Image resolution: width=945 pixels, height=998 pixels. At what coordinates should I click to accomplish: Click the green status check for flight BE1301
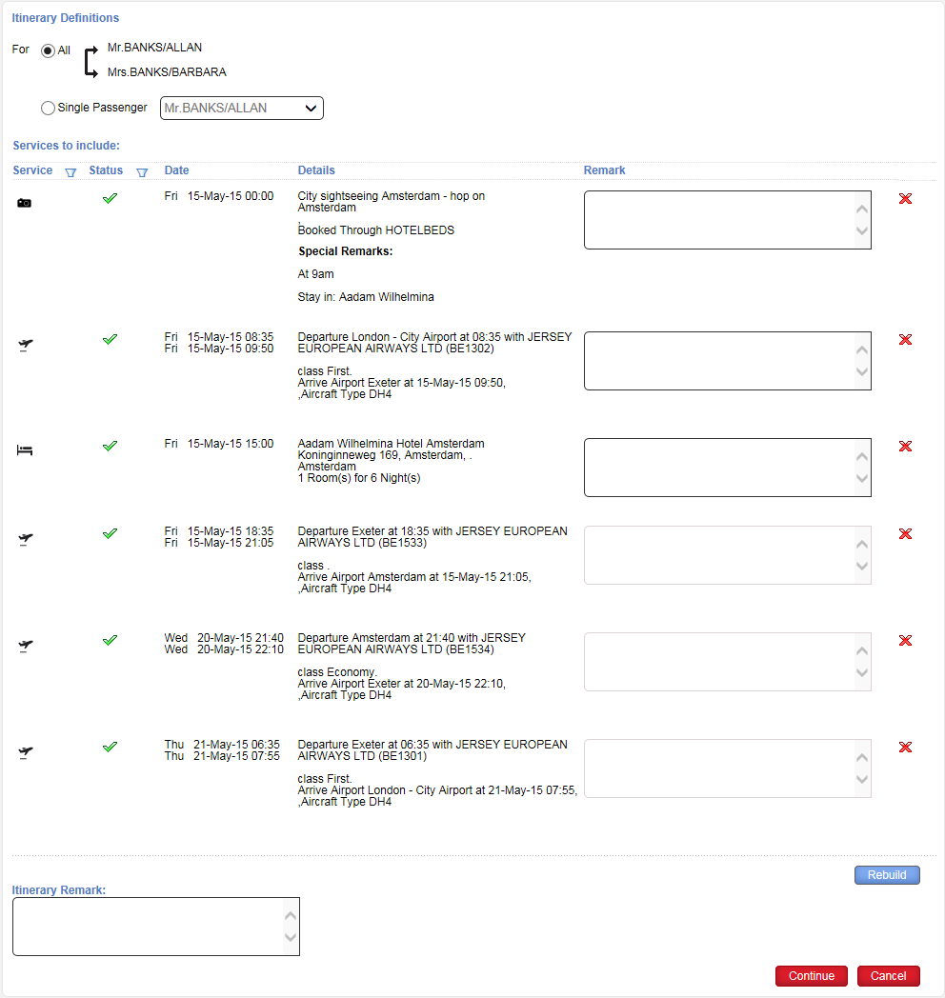110,747
